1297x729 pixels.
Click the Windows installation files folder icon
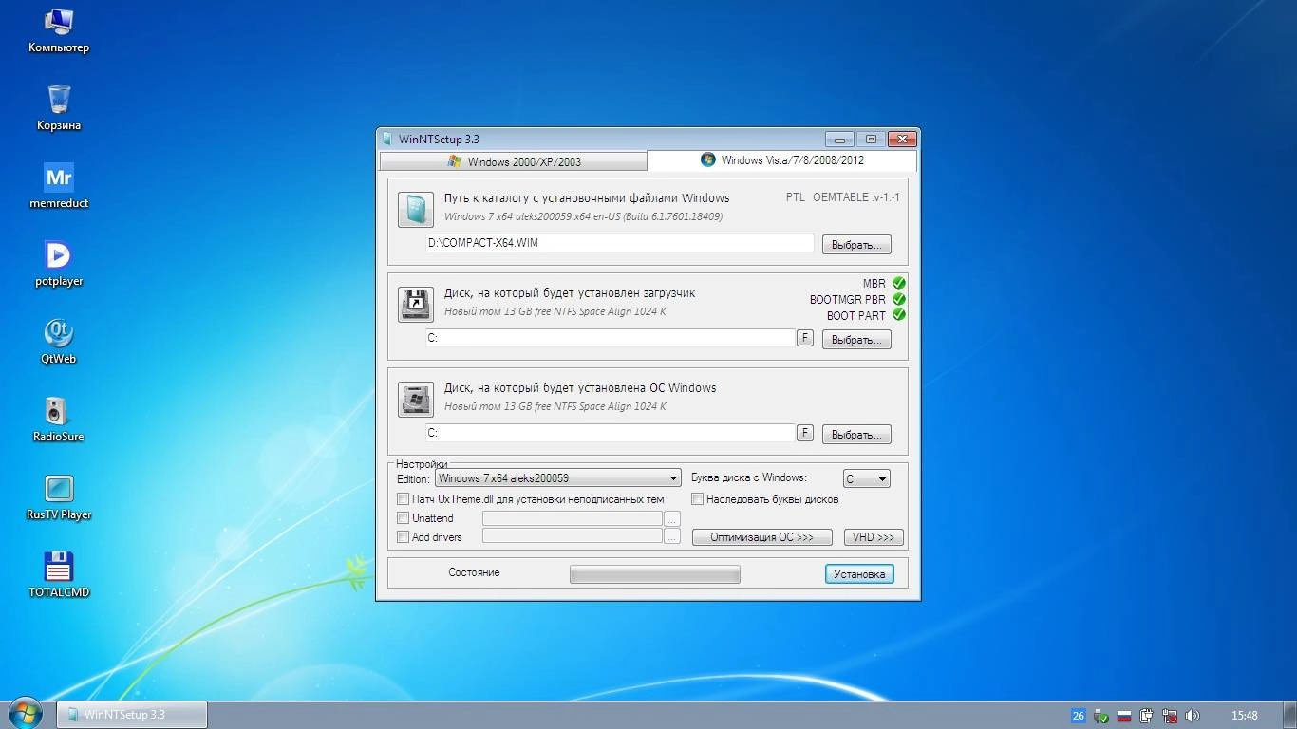coord(415,209)
